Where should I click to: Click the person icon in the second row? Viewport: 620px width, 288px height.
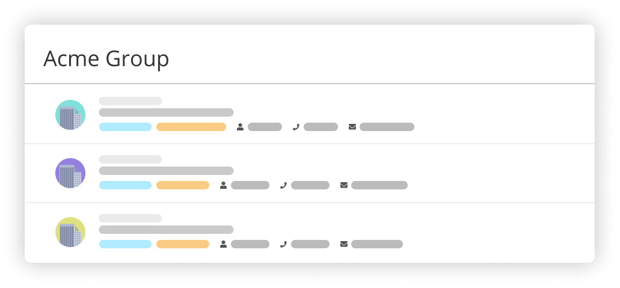tap(224, 185)
